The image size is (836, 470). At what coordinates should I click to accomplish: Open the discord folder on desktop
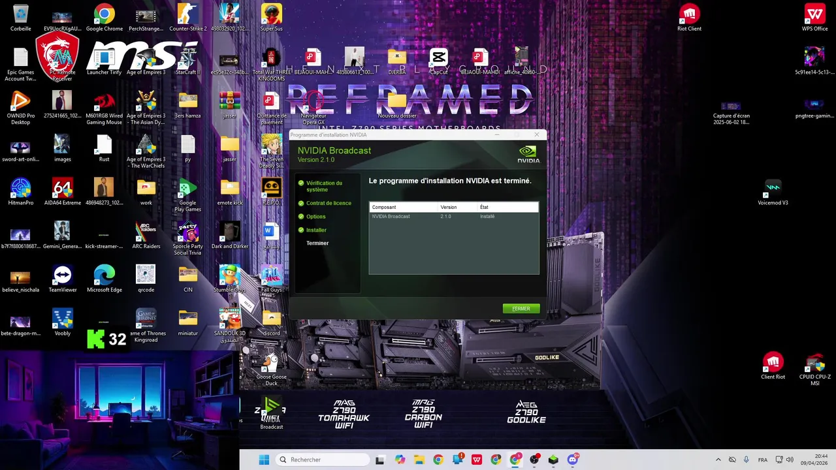tap(272, 323)
